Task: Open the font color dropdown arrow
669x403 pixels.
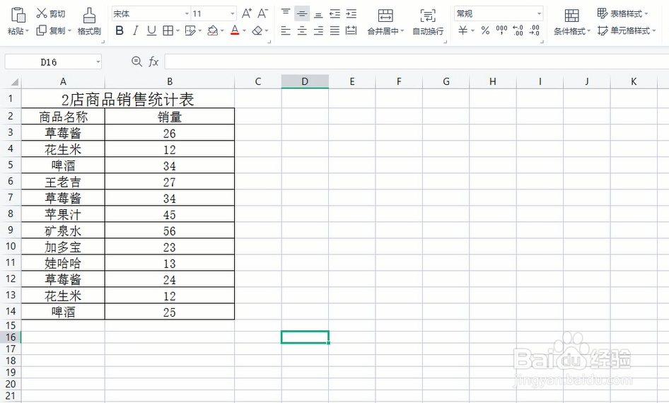Action: pos(244,30)
